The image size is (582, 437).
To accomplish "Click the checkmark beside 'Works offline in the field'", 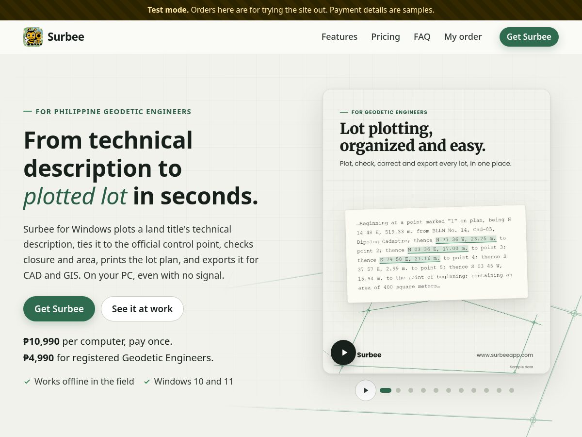I will pyautogui.click(x=27, y=382).
